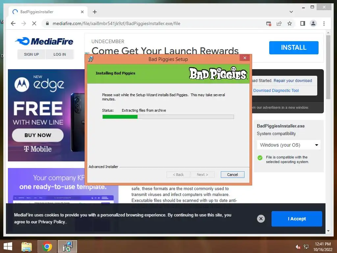The image size is (337, 253).
Task: Click the BadPiggiesInstaller.exe file name text
Action: [281, 126]
